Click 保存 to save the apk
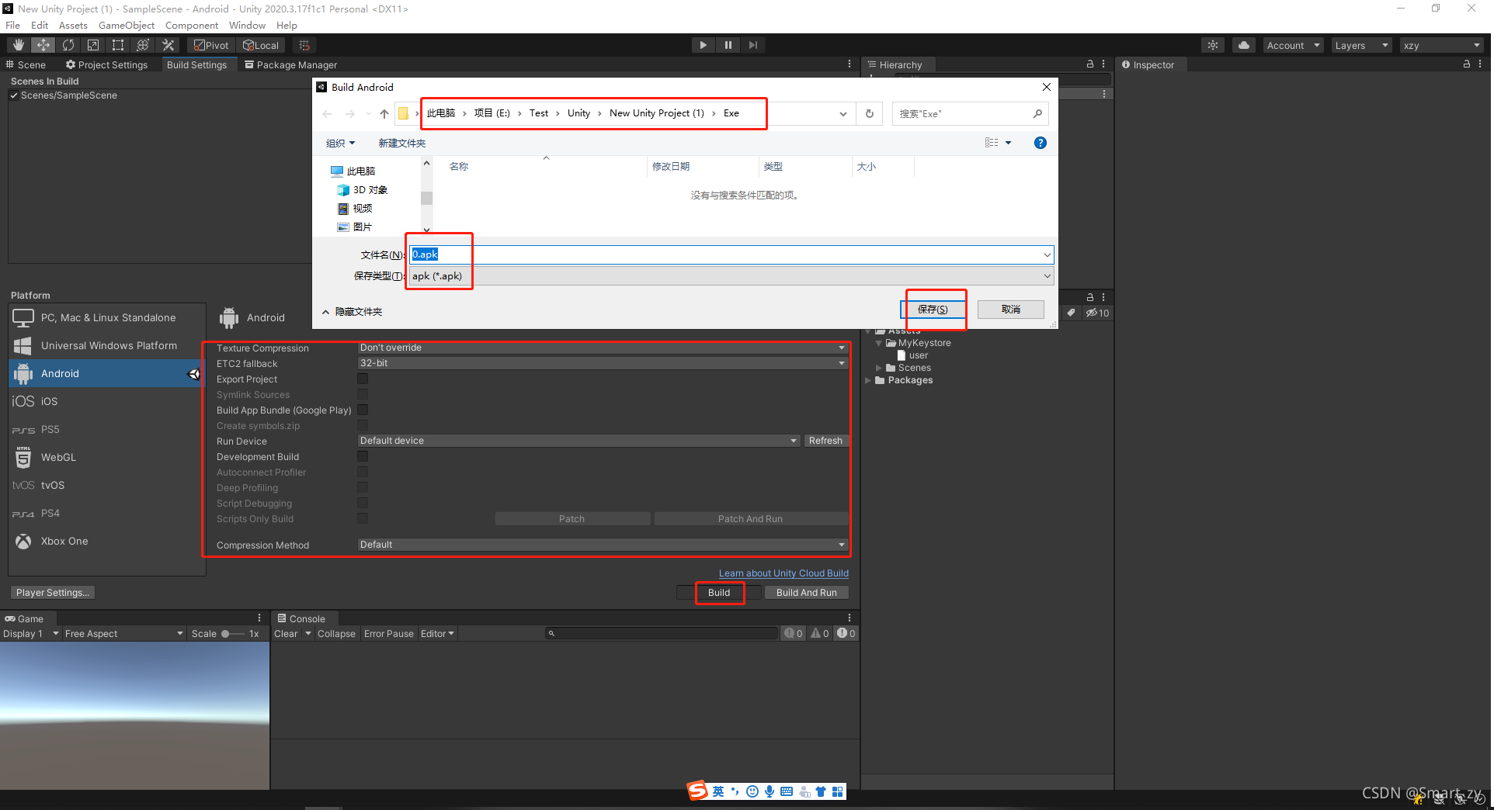This screenshot has width=1494, height=810. point(933,310)
